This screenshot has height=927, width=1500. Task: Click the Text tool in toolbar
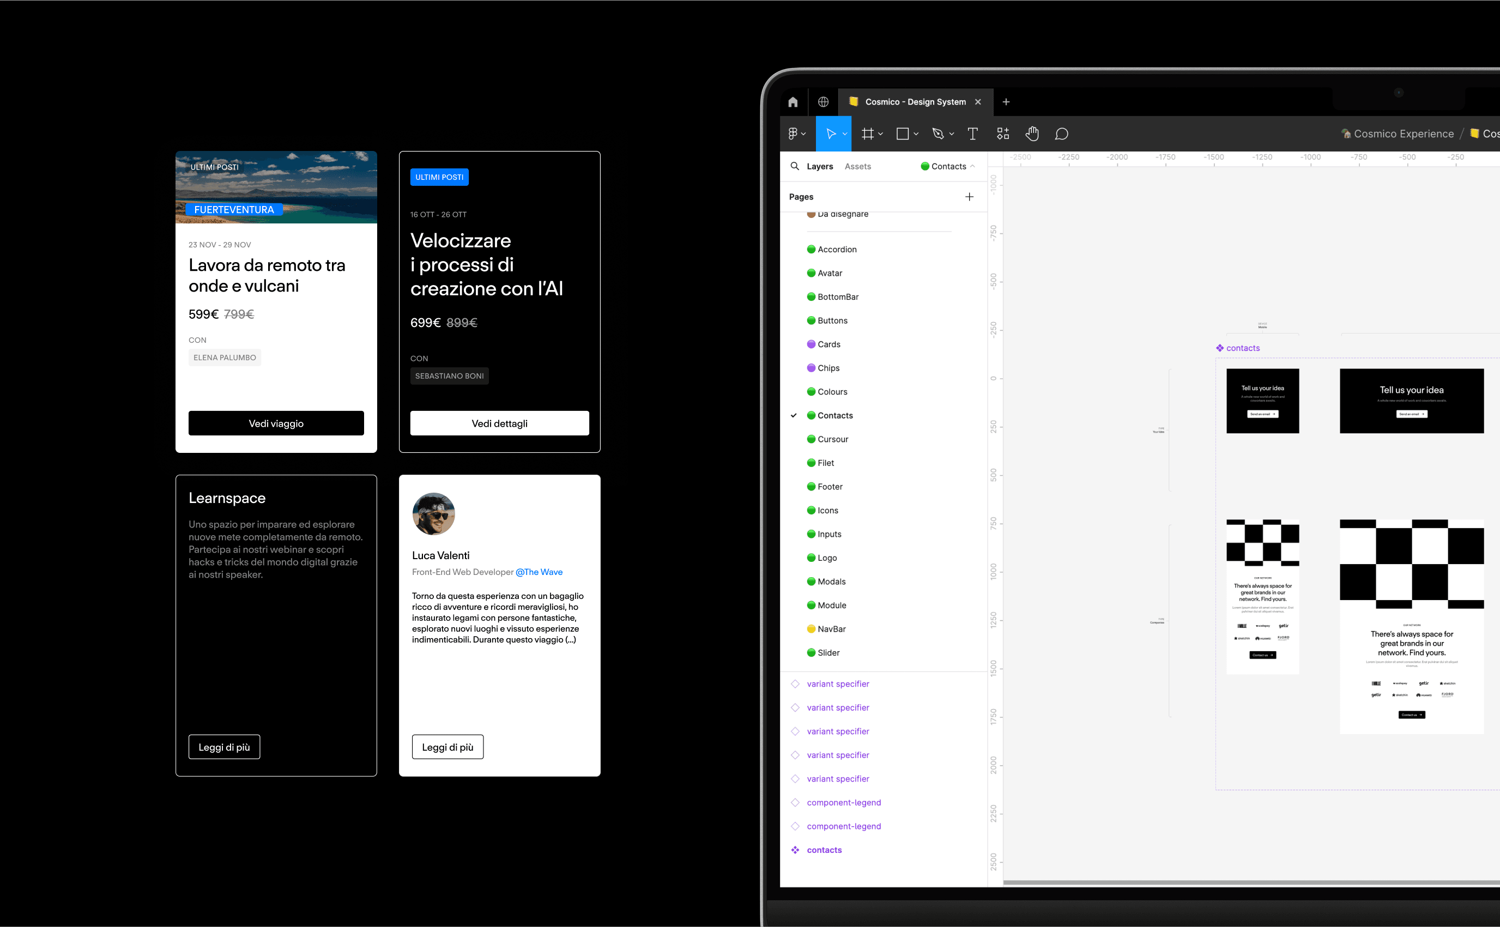pos(972,134)
